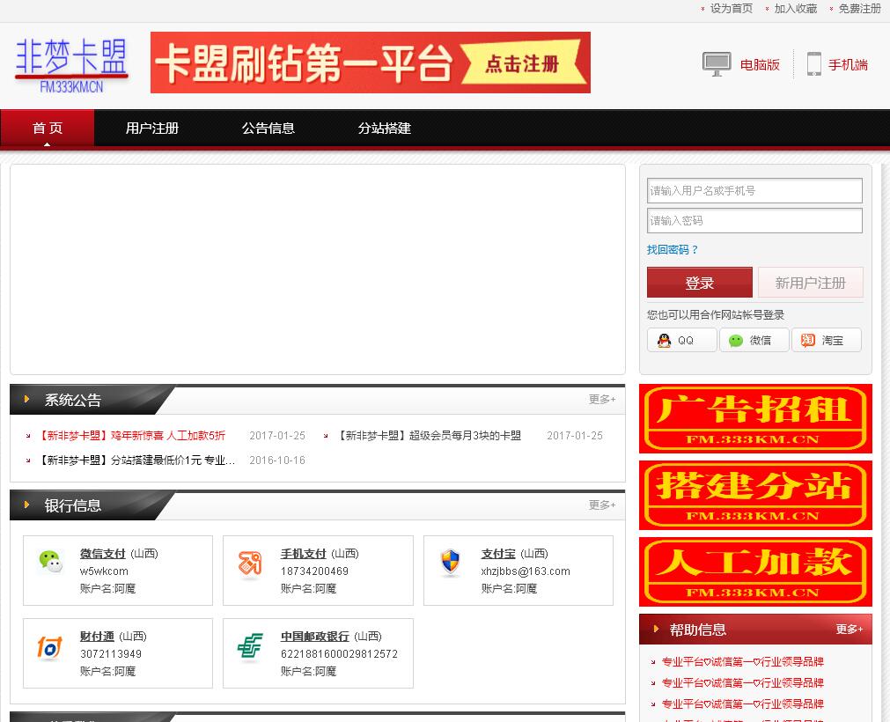Viewport: 890px width, 722px height.
Task: Open 更多+ in the 银行信息 section
Action: [601, 505]
